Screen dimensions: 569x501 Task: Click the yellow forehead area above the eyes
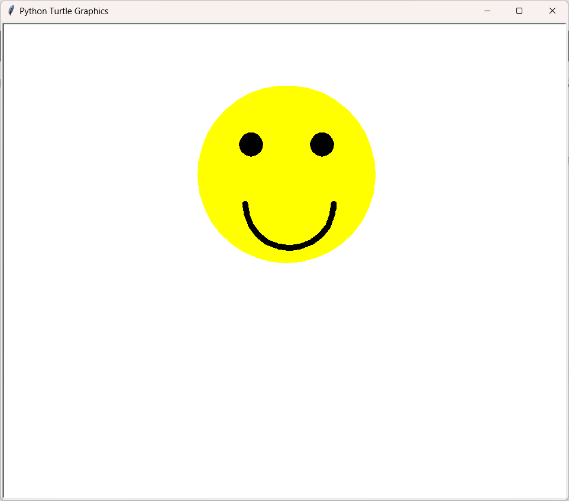pos(286,106)
